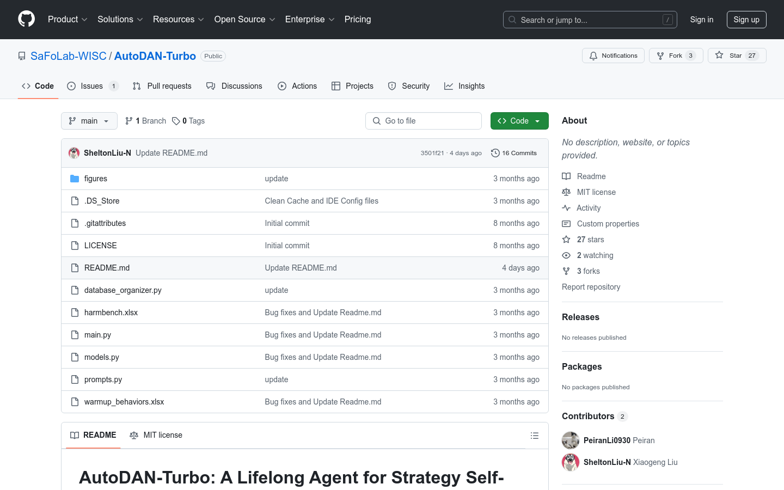Open the 1 Branch link

coord(145,121)
